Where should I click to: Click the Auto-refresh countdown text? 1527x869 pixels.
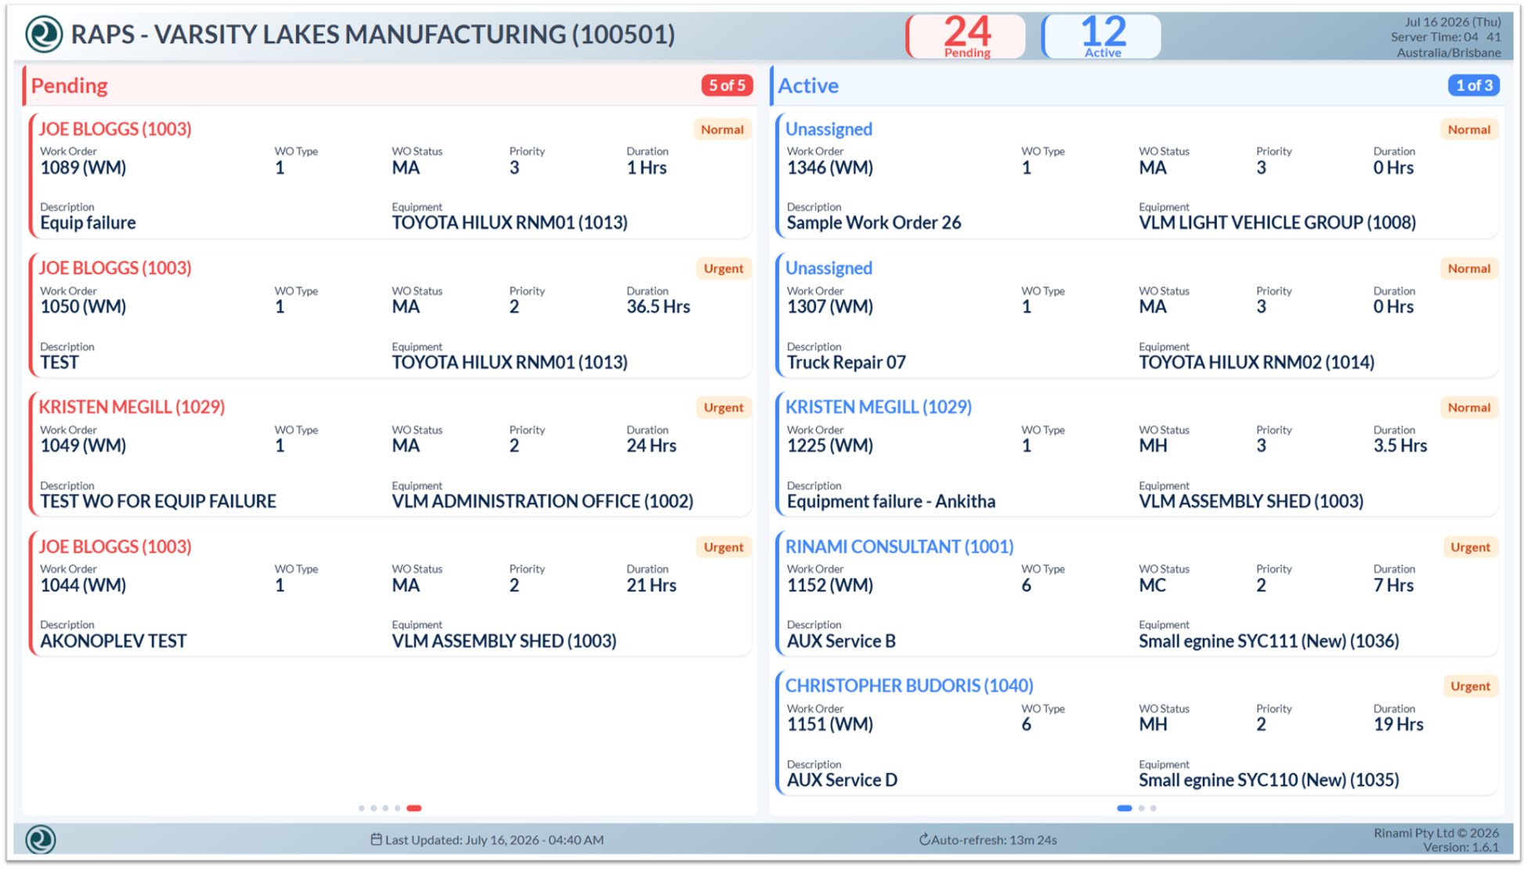point(994,840)
